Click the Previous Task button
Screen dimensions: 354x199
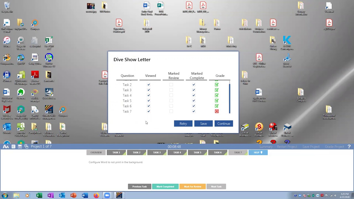tap(139, 187)
